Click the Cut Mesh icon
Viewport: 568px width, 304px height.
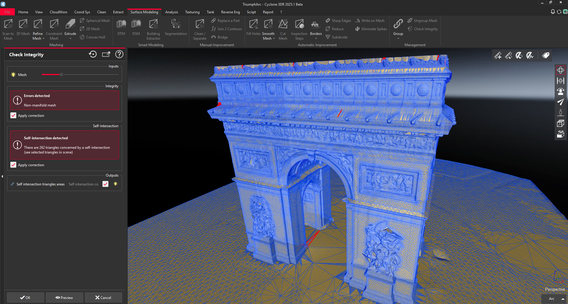pos(283,24)
